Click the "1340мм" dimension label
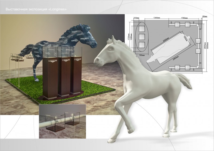 click(157, 18)
